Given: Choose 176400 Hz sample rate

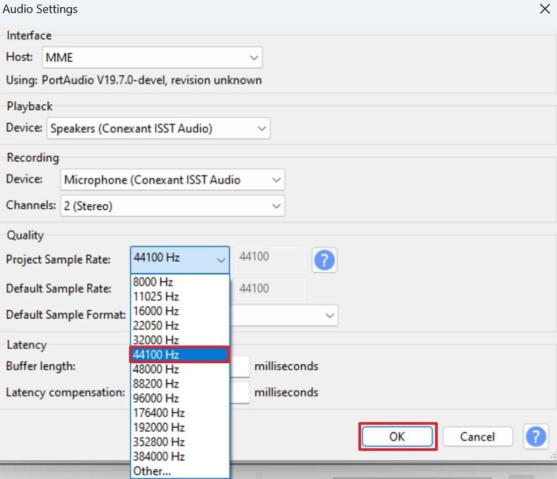Looking at the screenshot, I should coord(180,413).
